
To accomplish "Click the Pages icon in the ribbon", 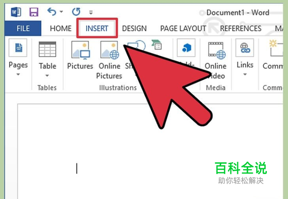I will (18, 48).
